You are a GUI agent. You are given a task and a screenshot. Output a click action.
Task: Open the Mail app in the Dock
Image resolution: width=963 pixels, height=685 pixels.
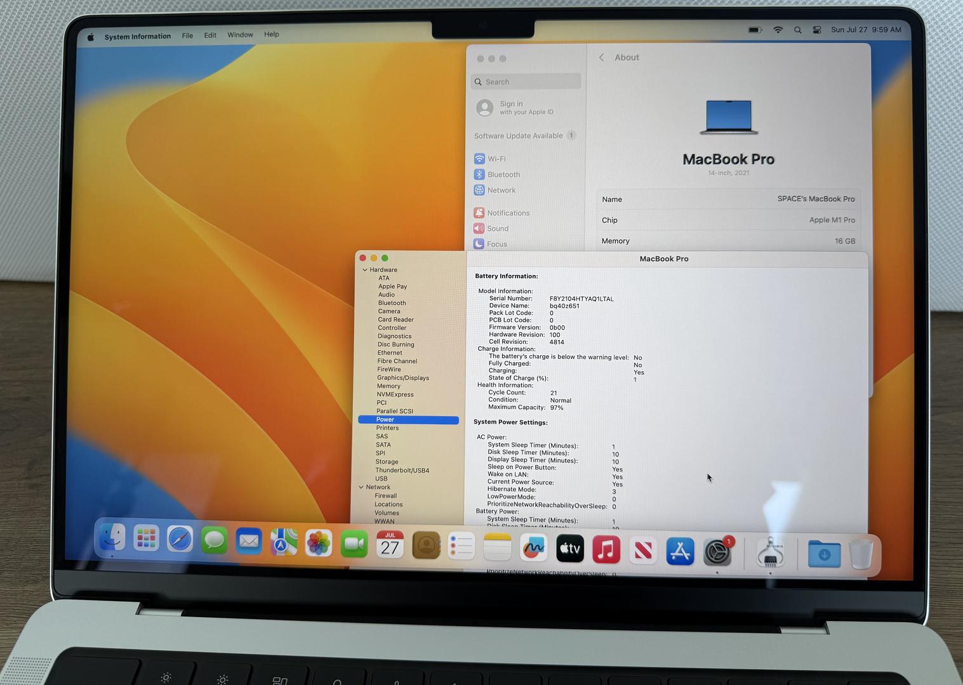click(x=249, y=542)
